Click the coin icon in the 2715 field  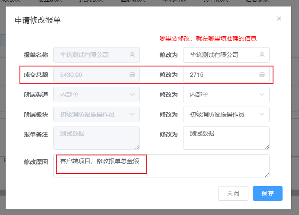tap(262, 75)
